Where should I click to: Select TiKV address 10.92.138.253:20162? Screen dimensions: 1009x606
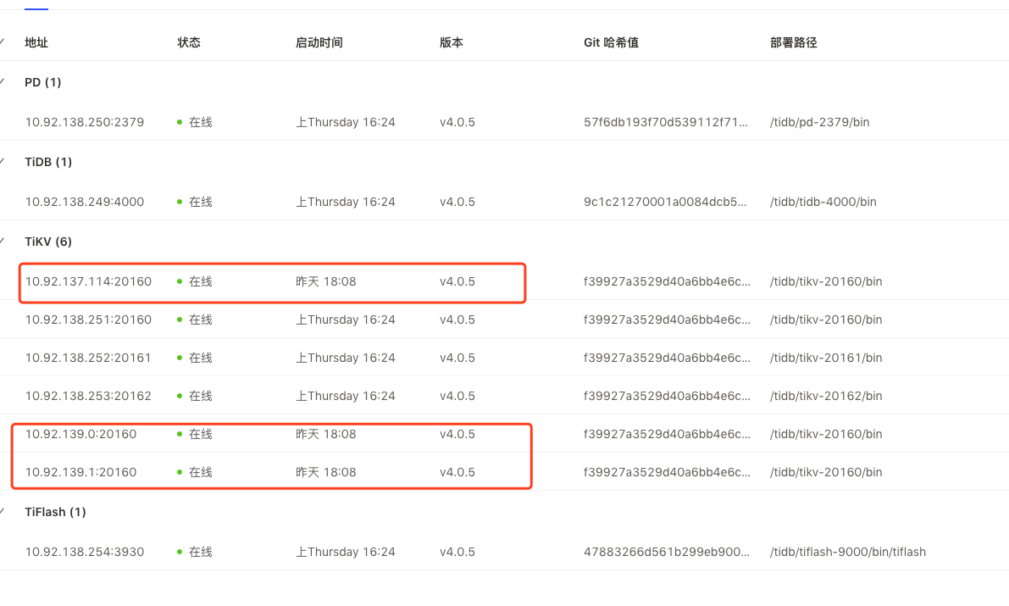point(88,396)
